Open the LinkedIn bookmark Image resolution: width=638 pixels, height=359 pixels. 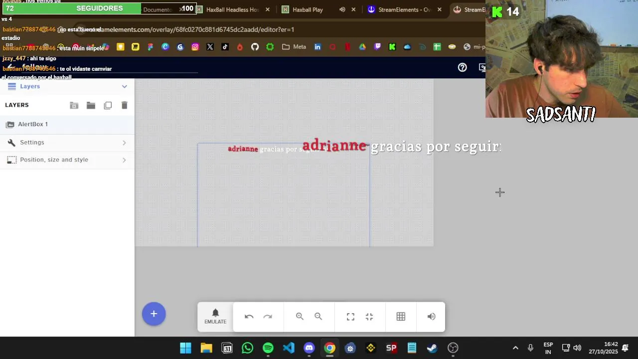pos(318,47)
